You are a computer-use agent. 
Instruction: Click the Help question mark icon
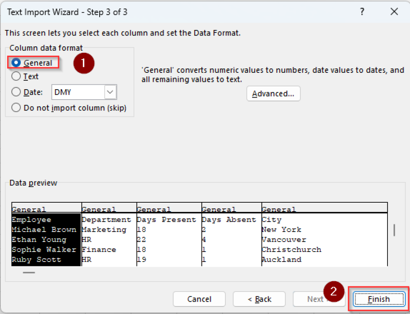[362, 12]
